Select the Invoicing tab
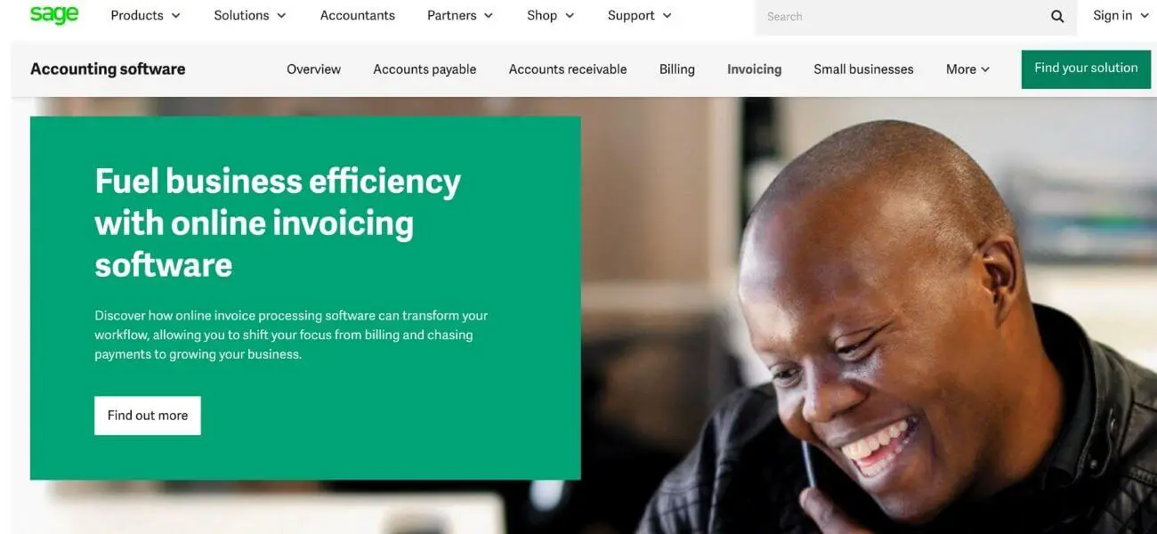 click(754, 69)
